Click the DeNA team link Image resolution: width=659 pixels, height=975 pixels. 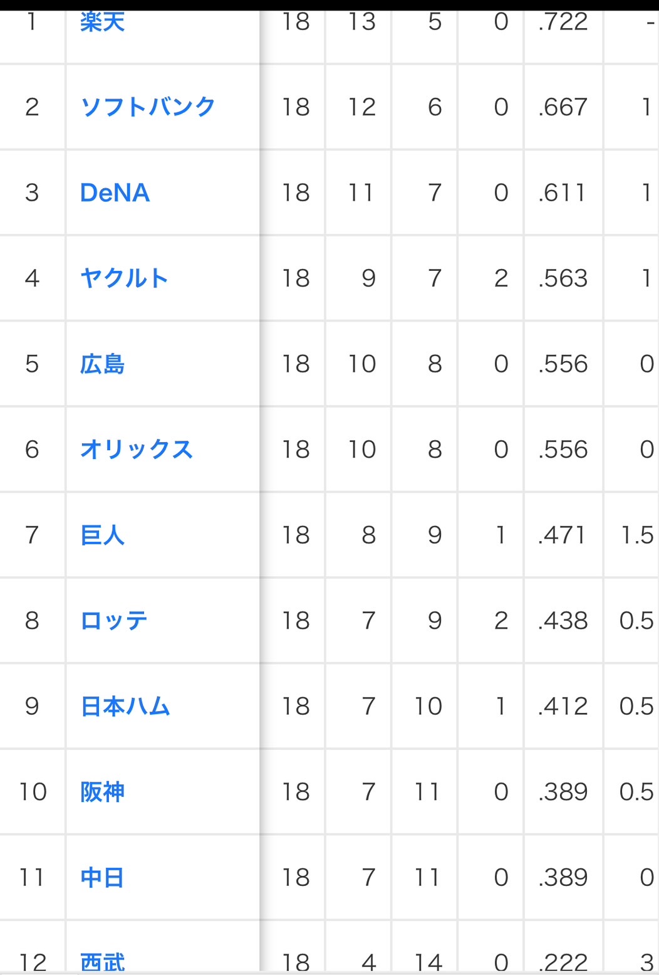pyautogui.click(x=115, y=192)
